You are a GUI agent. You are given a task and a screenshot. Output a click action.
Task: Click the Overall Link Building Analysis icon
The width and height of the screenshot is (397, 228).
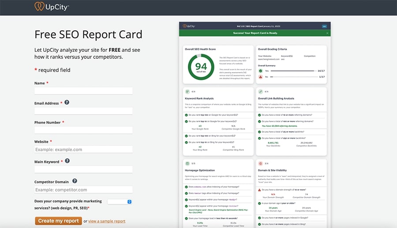coord(260,92)
